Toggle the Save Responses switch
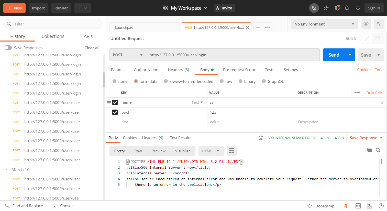Screen dimensions: 387x211 [x=8, y=48]
